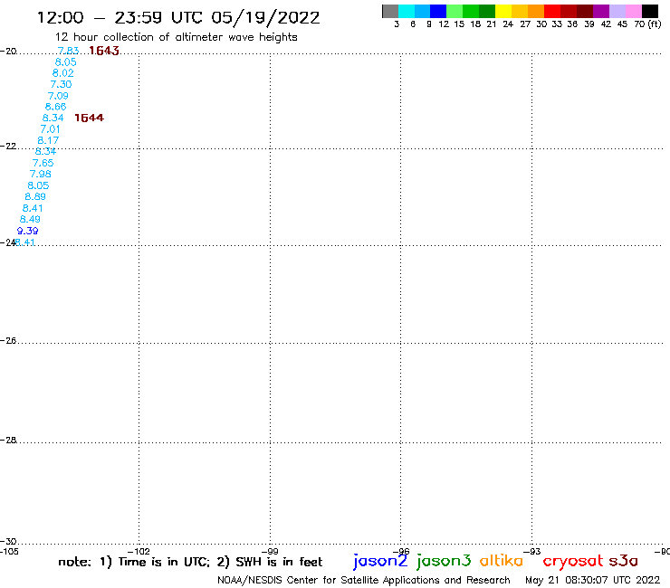The width and height of the screenshot is (670, 588).
Task: Pick the orange swatch in the color scale
Action: (x=535, y=12)
